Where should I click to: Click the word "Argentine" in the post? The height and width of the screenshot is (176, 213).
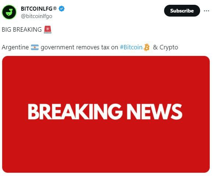click(15, 47)
